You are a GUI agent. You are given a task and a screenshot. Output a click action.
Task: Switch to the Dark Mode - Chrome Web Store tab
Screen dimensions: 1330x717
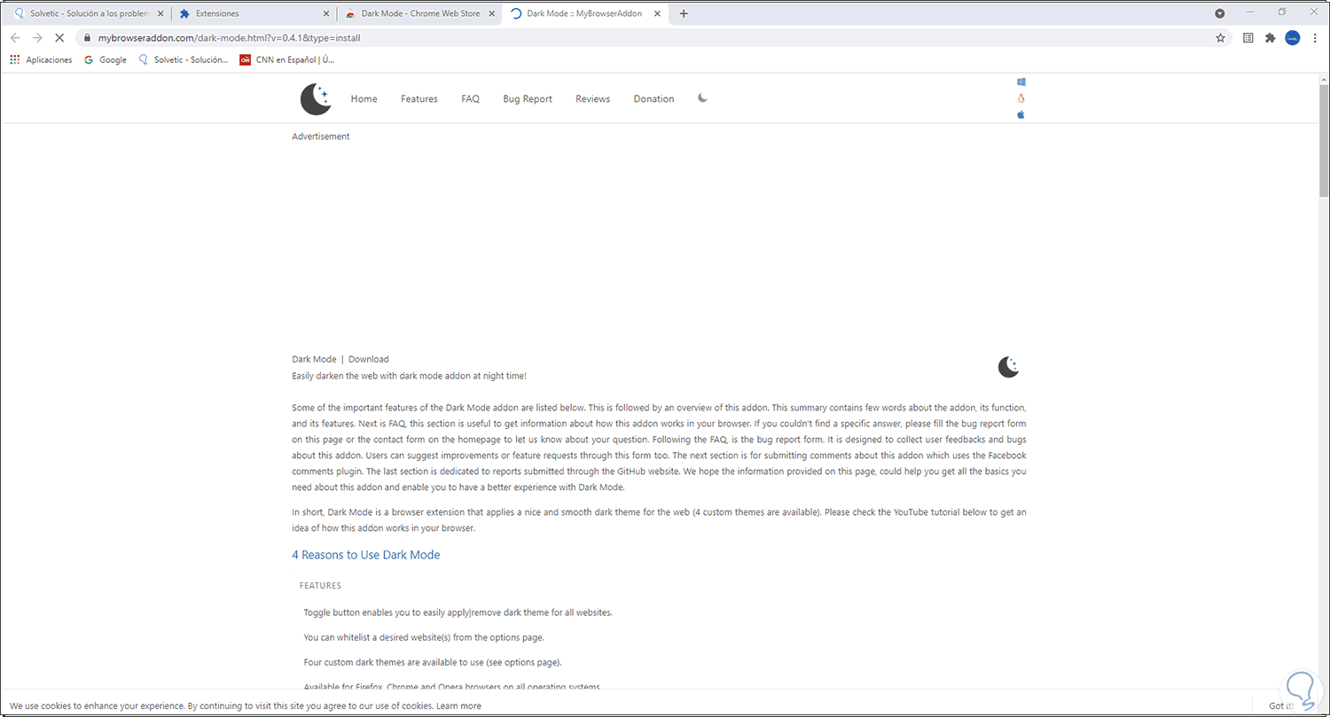click(x=419, y=13)
